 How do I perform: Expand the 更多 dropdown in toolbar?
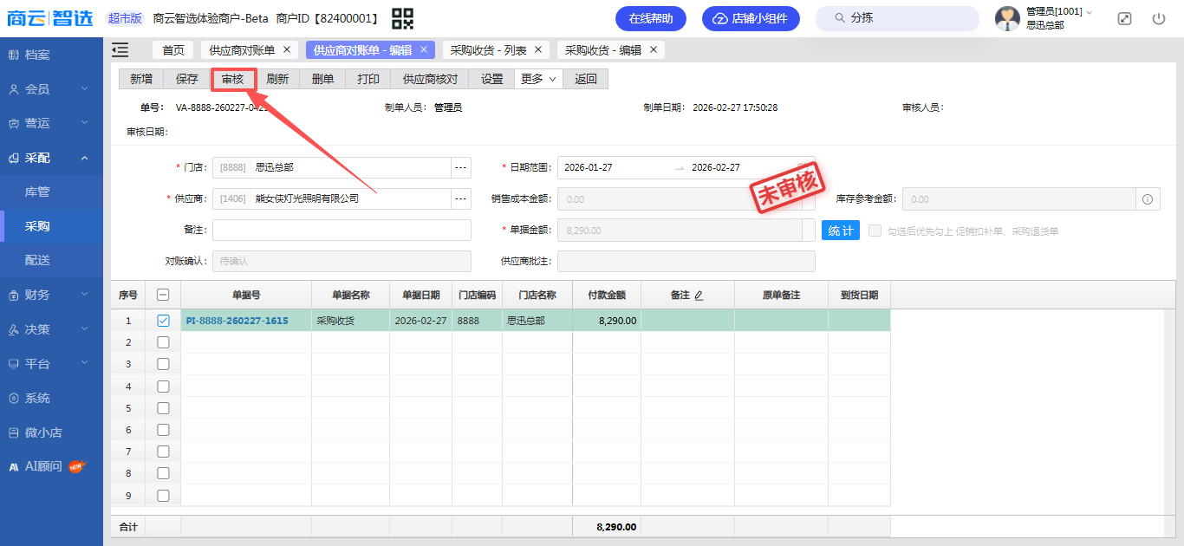coord(538,79)
